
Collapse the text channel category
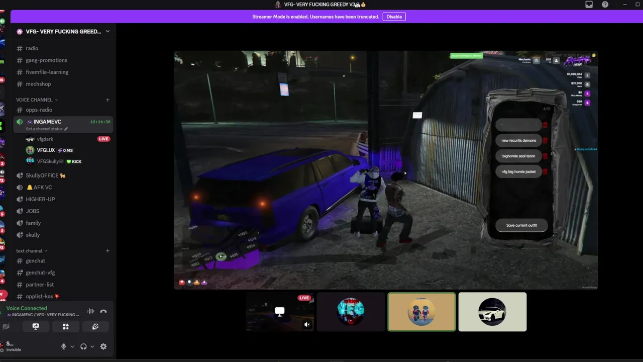32,250
